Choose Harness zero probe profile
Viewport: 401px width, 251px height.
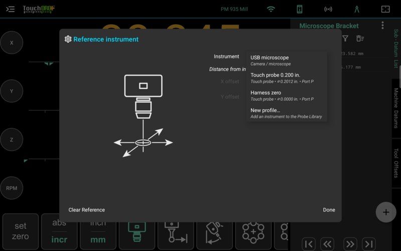click(x=287, y=96)
